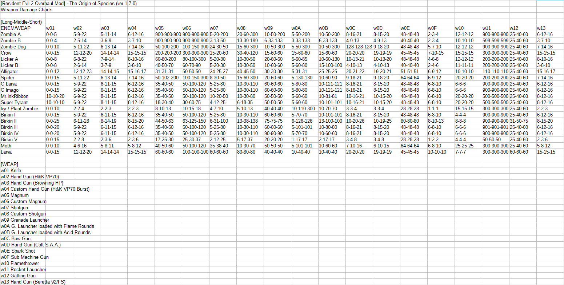Select the 'Birkin II' row label
The height and width of the screenshot is (285, 564).
pyautogui.click(x=23, y=121)
